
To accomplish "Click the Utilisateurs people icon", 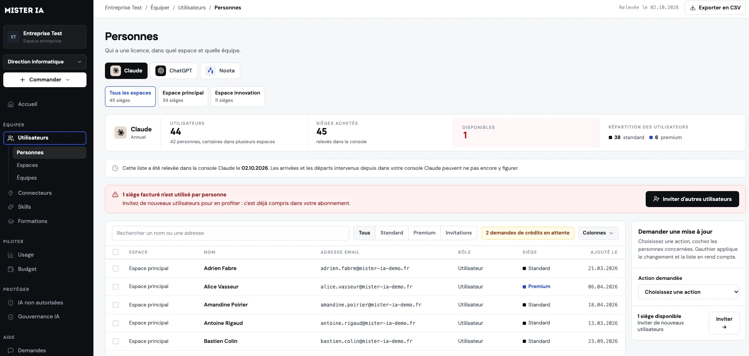I will point(11,138).
